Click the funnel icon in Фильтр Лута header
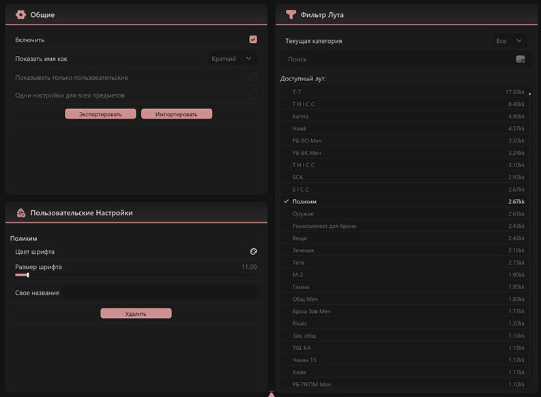Image resolution: width=541 pixels, height=397 pixels. (x=291, y=14)
